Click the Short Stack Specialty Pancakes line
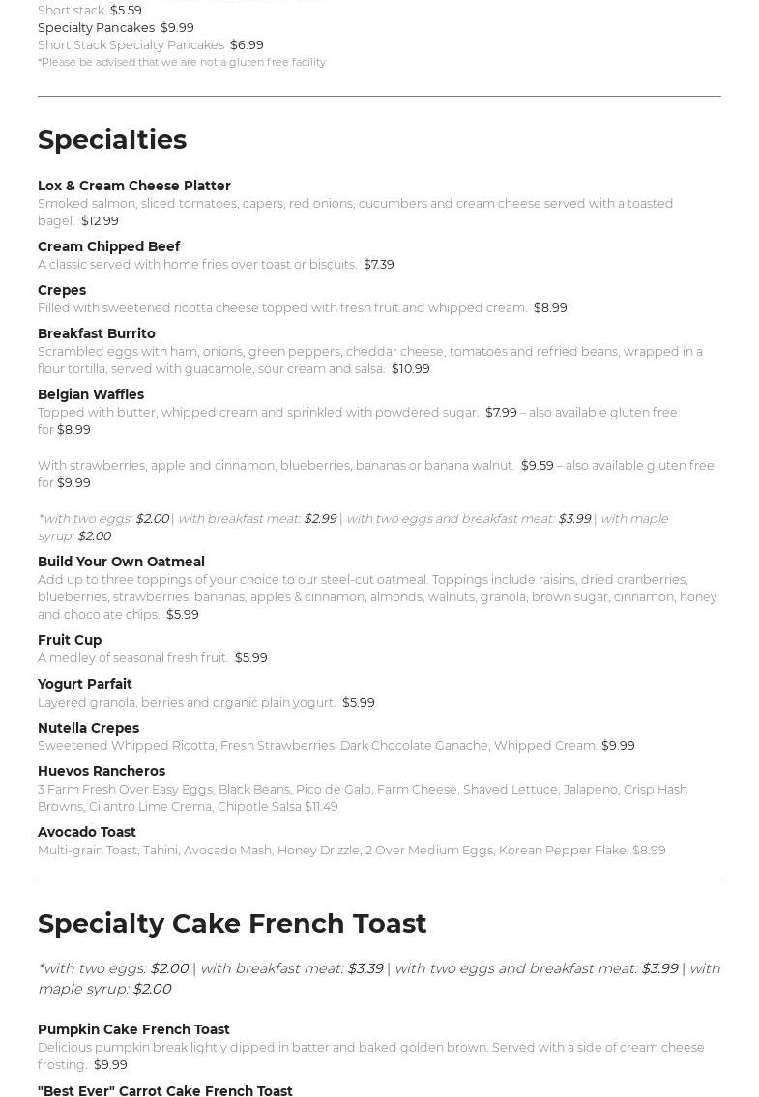This screenshot has height=1097, width=759. click(x=150, y=44)
